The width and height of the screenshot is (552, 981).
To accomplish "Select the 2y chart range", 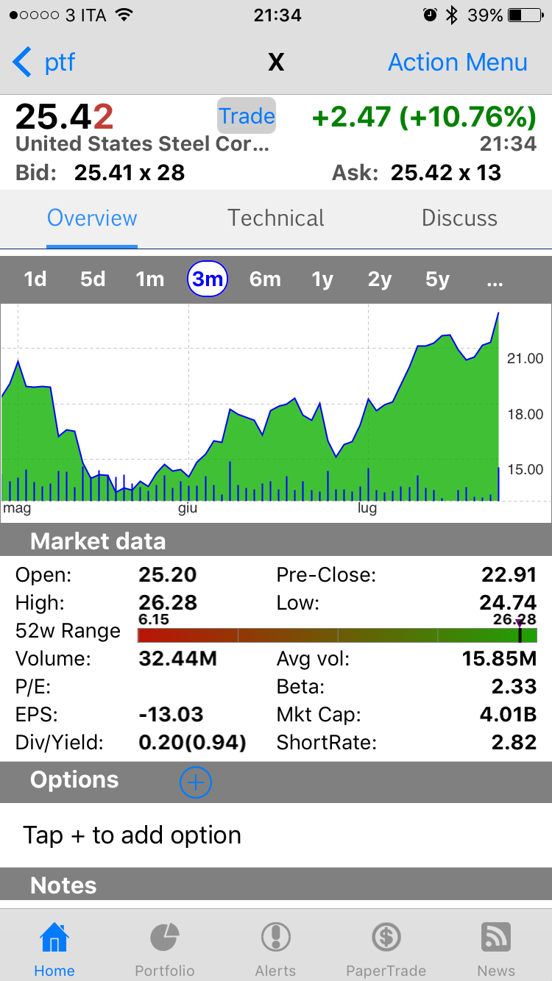I will point(380,279).
